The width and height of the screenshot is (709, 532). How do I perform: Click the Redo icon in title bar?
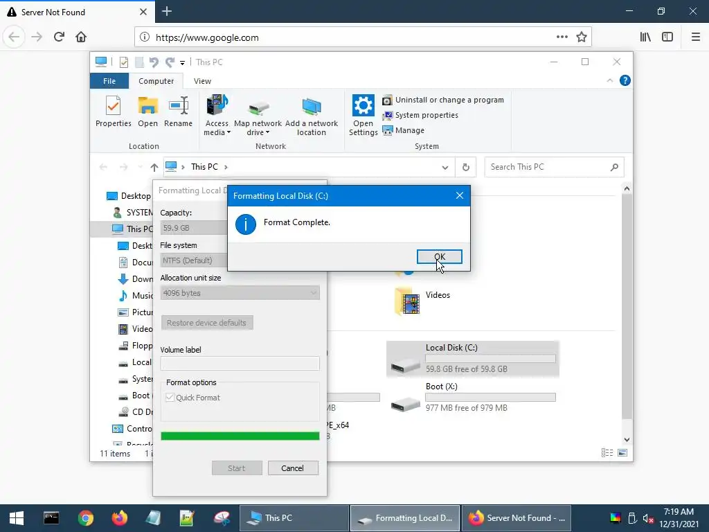coord(170,62)
